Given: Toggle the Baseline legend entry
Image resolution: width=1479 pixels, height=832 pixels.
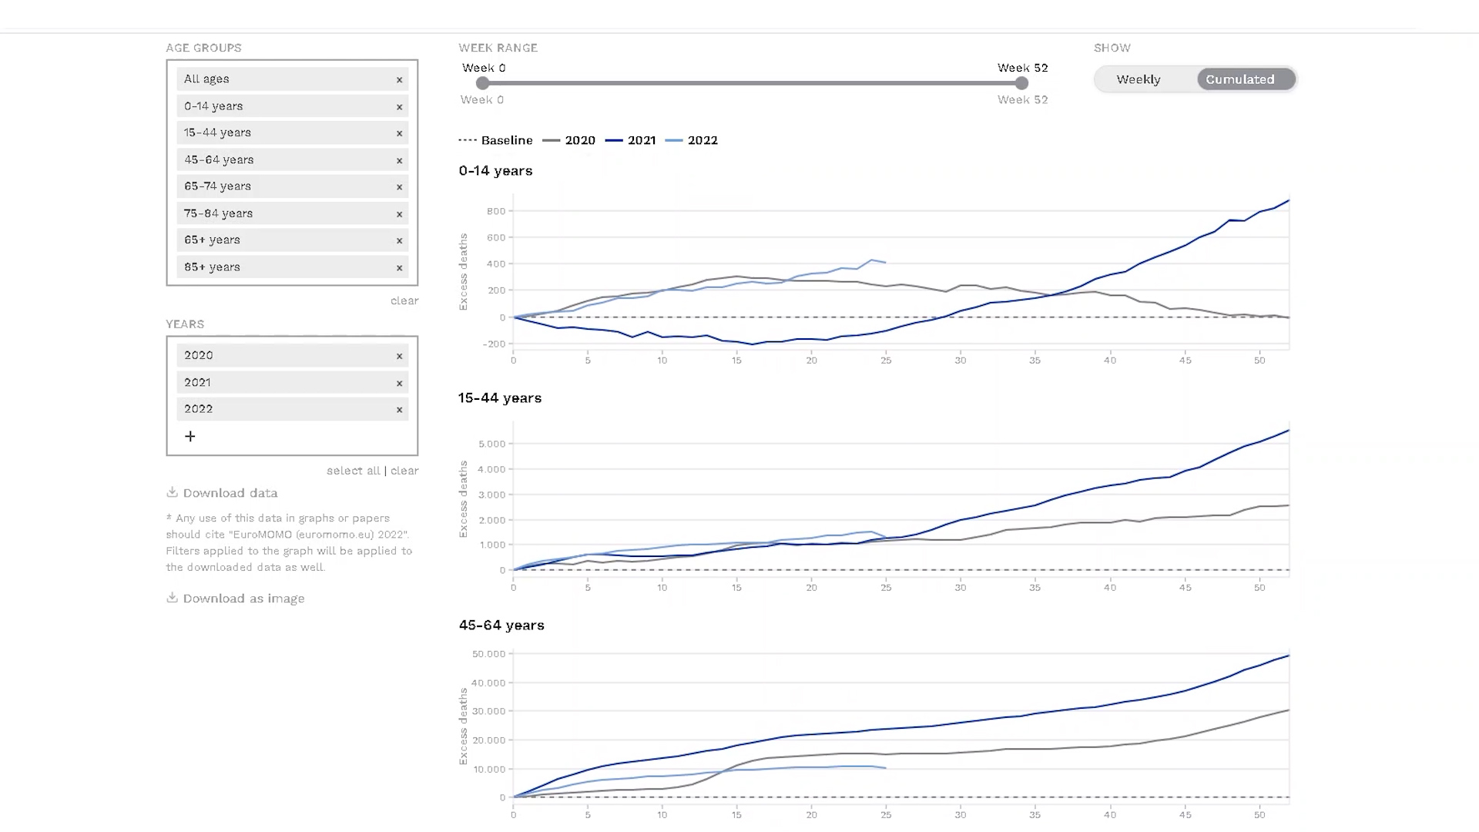Looking at the screenshot, I should point(496,140).
